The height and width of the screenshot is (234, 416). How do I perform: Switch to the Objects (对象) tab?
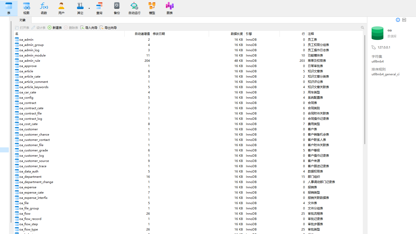point(23,20)
